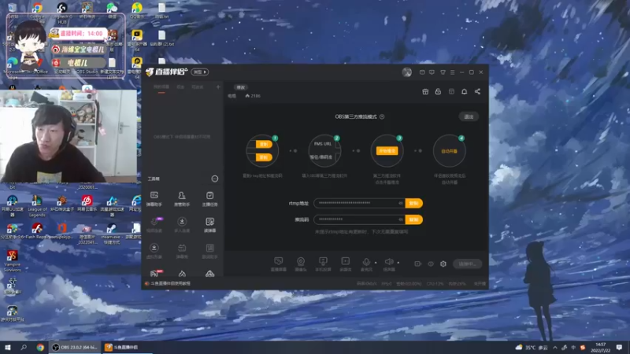Toggle the eye preview icon in bottom bar
Image resolution: width=630 pixels, height=354 pixels.
click(431, 264)
